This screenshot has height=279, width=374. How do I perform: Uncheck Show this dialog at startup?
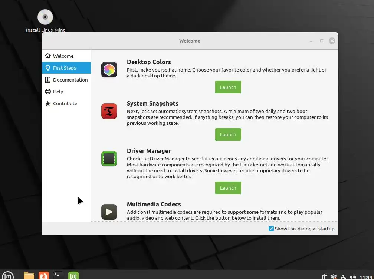271,229
